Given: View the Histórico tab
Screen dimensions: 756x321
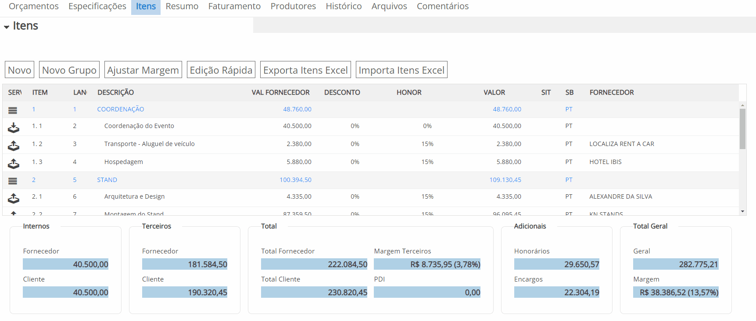Looking at the screenshot, I should tap(344, 6).
